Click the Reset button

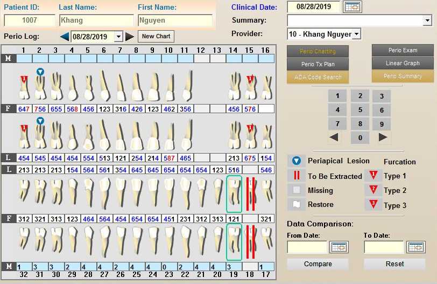tap(394, 264)
